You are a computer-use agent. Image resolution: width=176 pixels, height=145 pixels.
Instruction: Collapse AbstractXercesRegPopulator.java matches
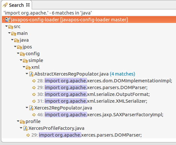pos(27,74)
